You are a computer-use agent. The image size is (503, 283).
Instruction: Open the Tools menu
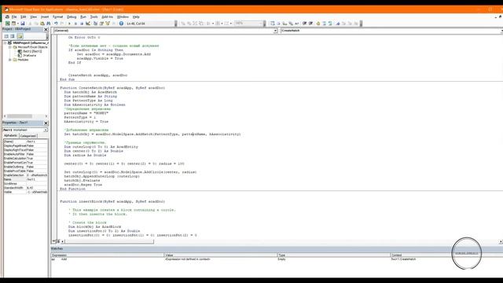pos(94,17)
